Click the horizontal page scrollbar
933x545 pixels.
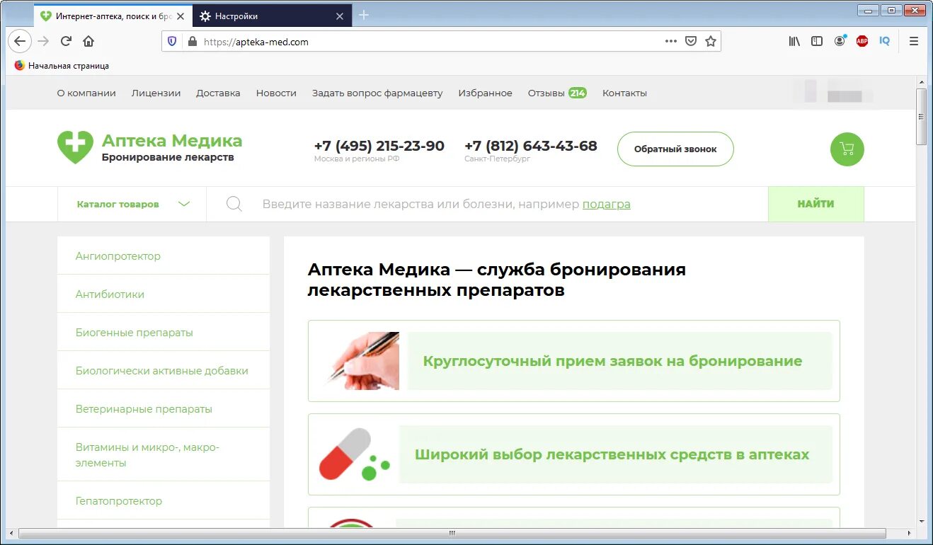click(452, 533)
